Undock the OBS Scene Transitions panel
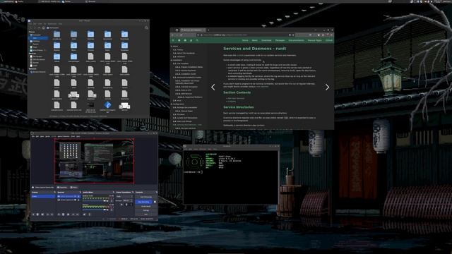Image resolution: width=452 pixels, height=254 pixels. click(x=133, y=192)
